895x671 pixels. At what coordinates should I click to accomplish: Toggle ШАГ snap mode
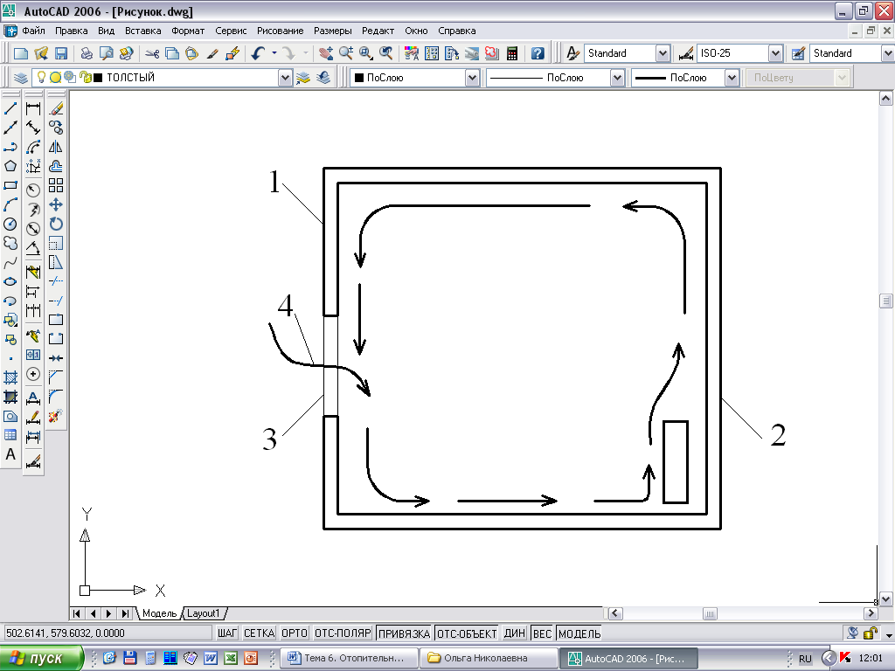click(226, 633)
